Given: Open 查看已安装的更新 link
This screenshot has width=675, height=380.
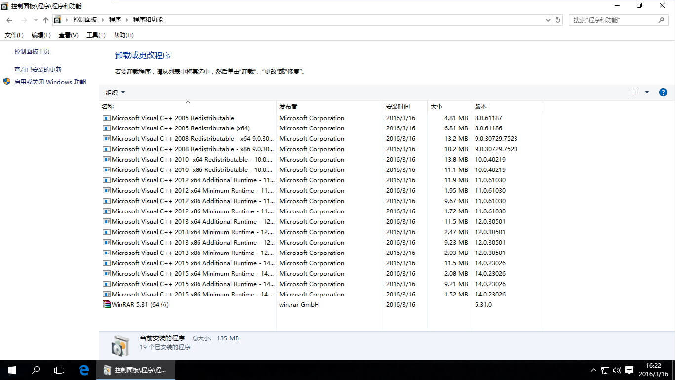Looking at the screenshot, I should click(x=38, y=70).
